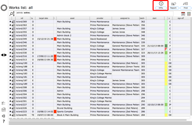Click the KPIs button
The image size is (192, 125).
pos(161,8)
